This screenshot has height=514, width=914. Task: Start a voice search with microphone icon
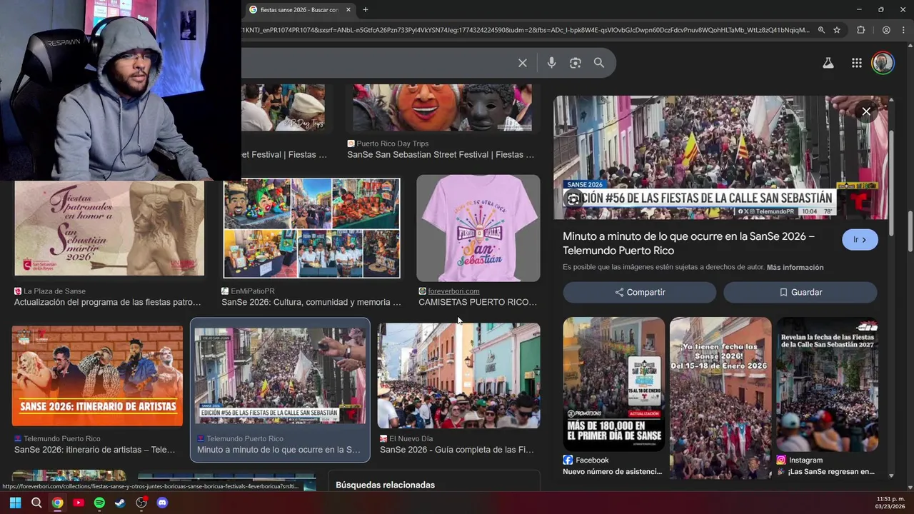pyautogui.click(x=551, y=63)
